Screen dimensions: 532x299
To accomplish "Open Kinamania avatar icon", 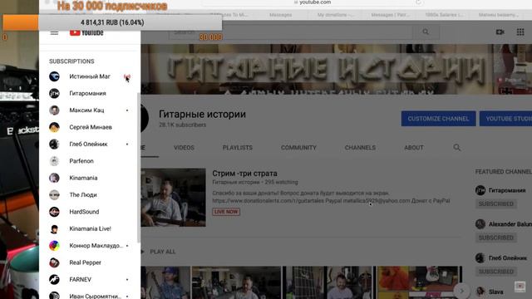I will pos(54,178).
